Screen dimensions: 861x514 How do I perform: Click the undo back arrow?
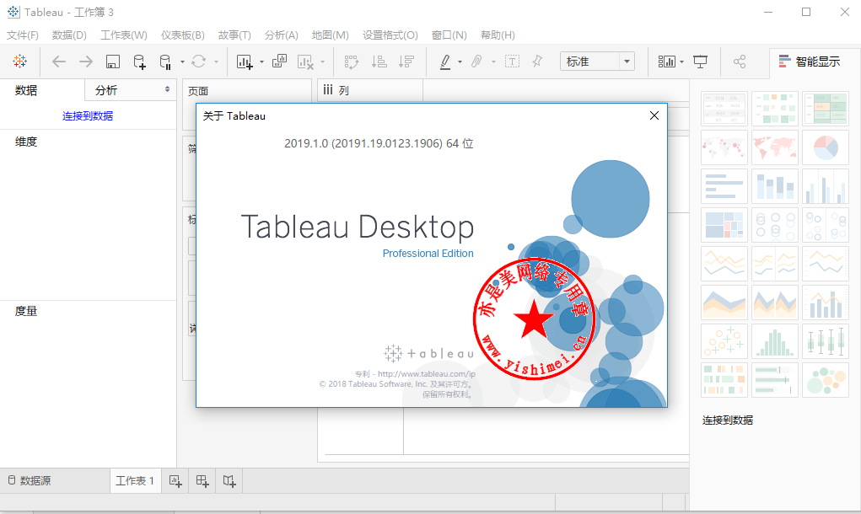tap(59, 62)
